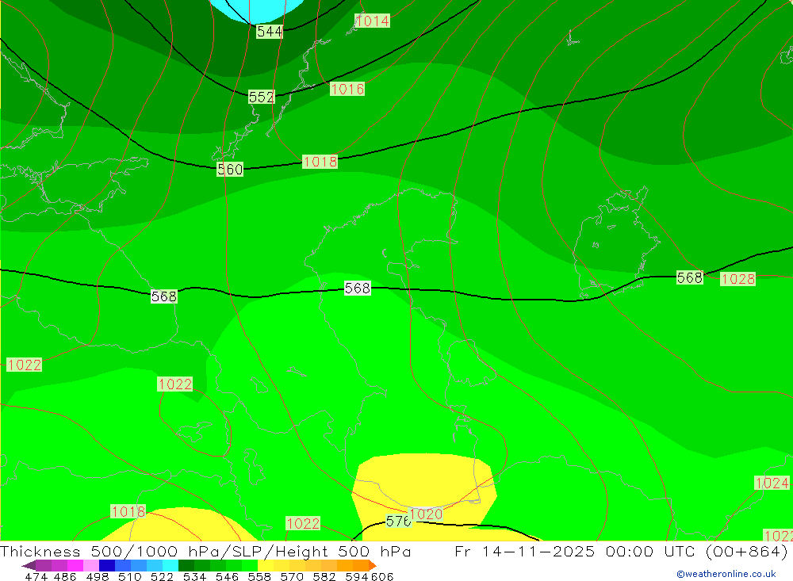Click the 560 height contour label

tap(230, 169)
